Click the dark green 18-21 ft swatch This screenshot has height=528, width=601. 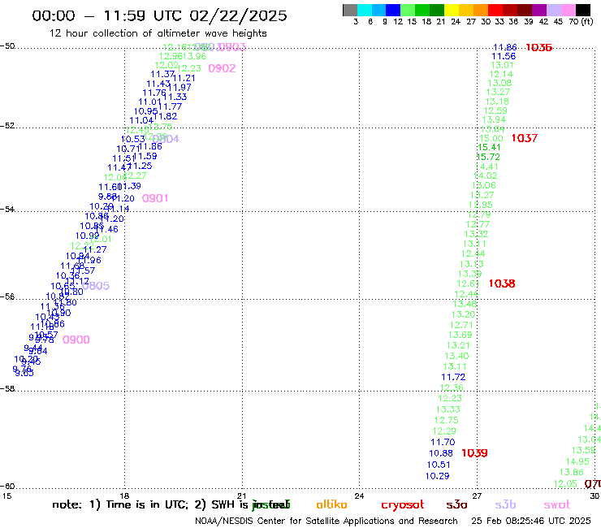437,10
